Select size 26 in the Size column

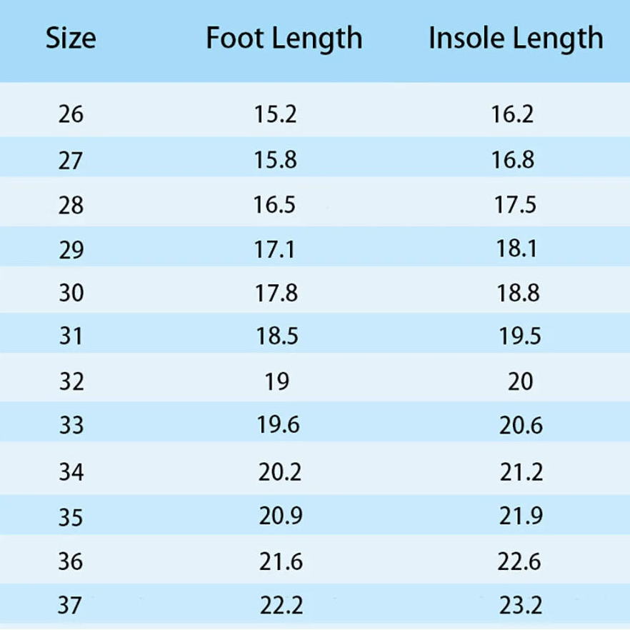pyautogui.click(x=71, y=114)
